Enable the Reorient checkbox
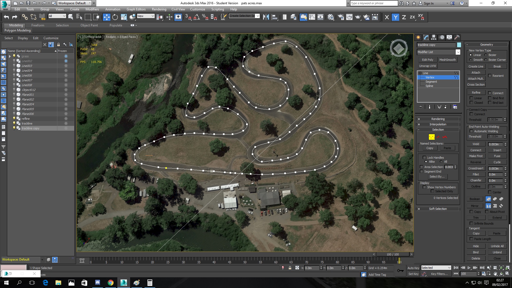This screenshot has height=288, width=512. 490,76
